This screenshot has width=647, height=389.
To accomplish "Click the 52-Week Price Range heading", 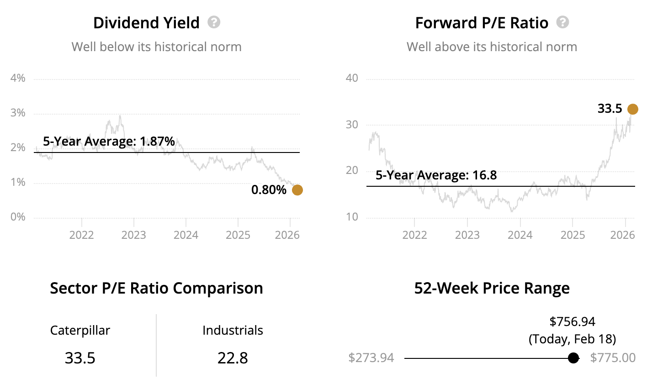I will [x=492, y=289].
